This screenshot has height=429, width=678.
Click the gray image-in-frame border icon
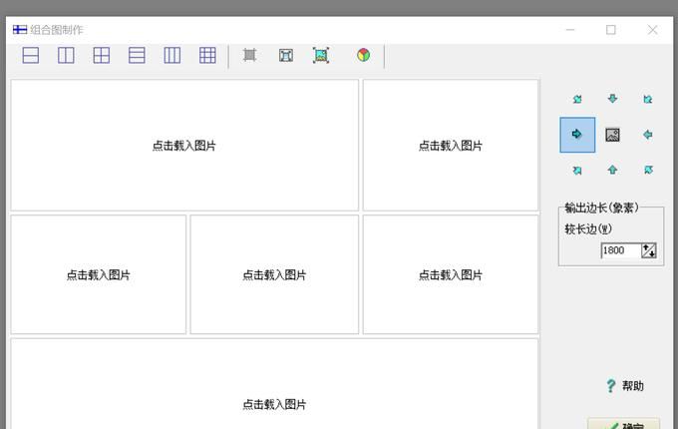point(286,55)
